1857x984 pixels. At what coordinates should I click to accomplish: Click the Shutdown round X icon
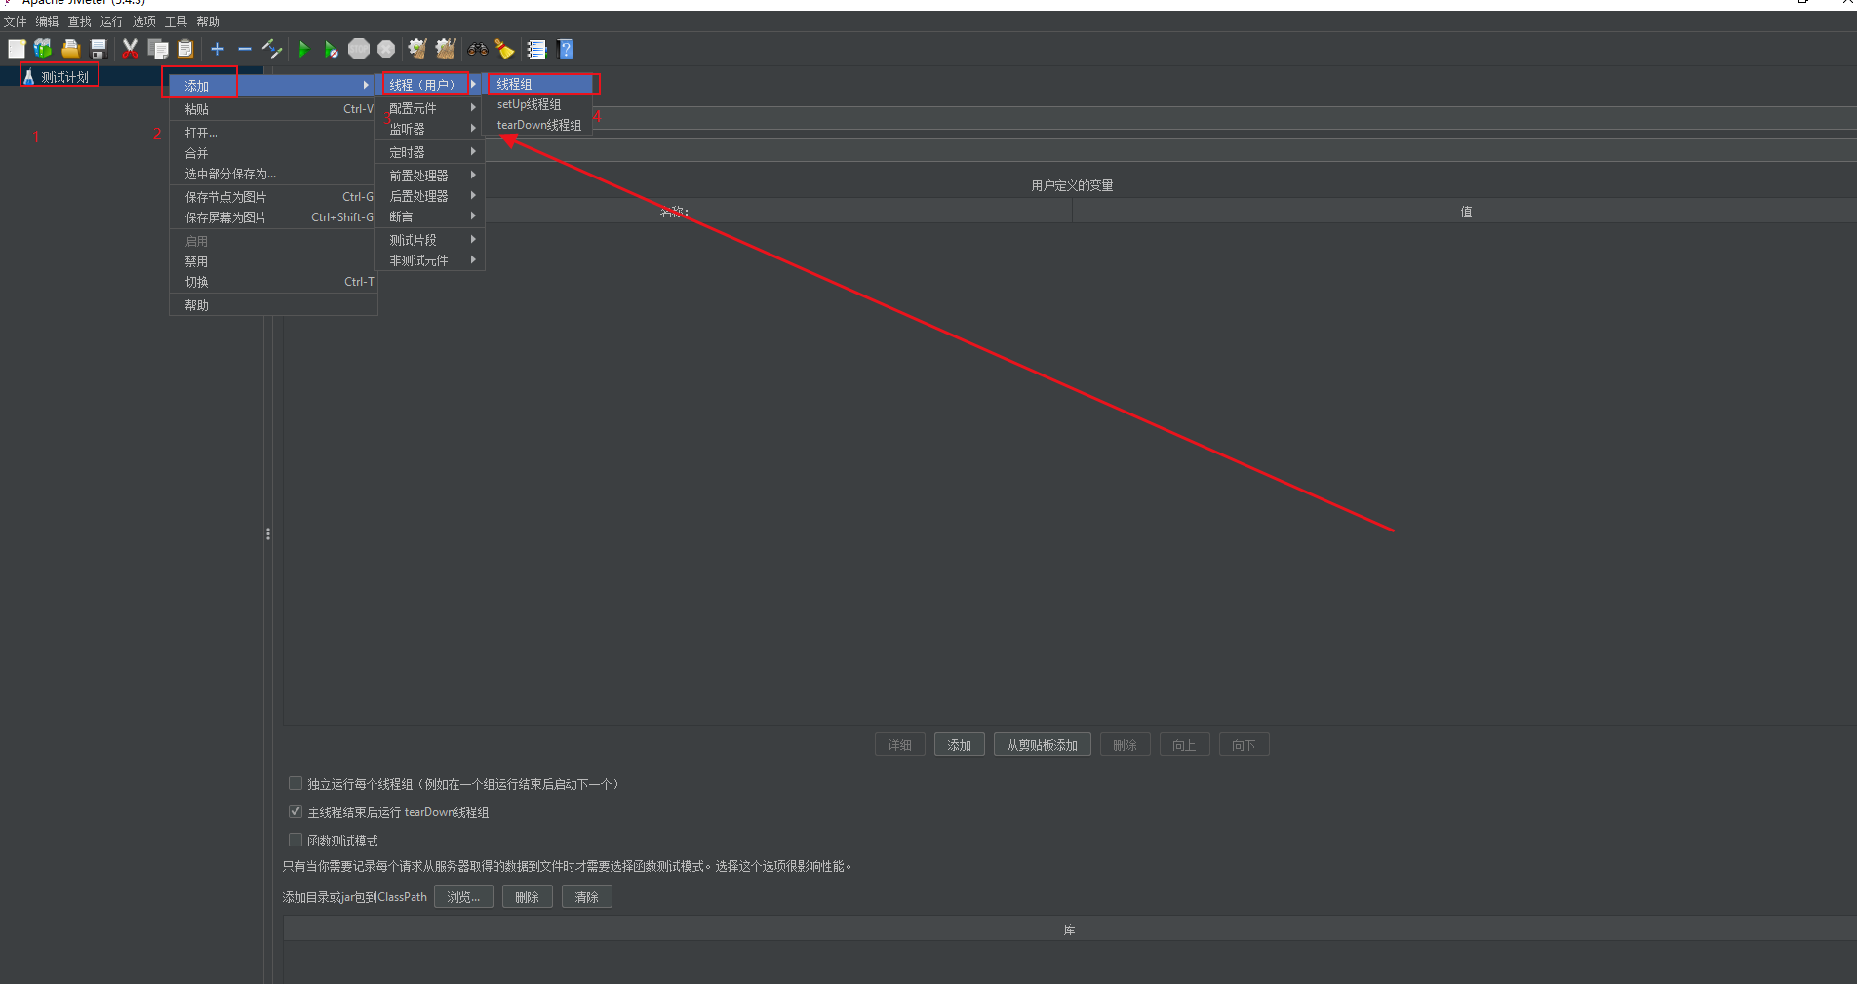pos(386,49)
